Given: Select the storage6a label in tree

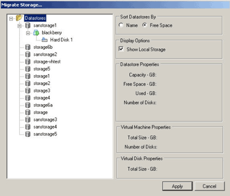Looking at the screenshot, I should [x=43, y=105].
